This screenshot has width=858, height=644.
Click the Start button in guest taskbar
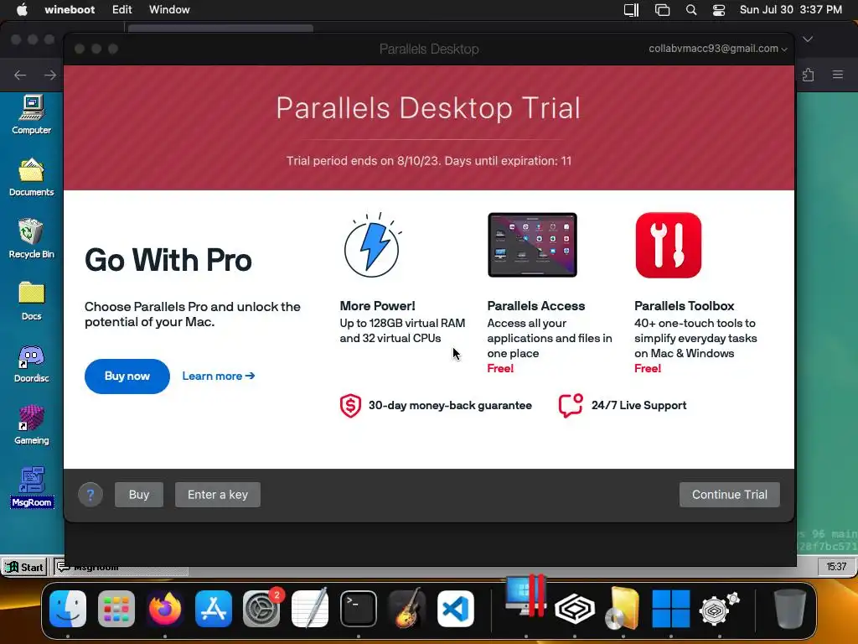24,567
